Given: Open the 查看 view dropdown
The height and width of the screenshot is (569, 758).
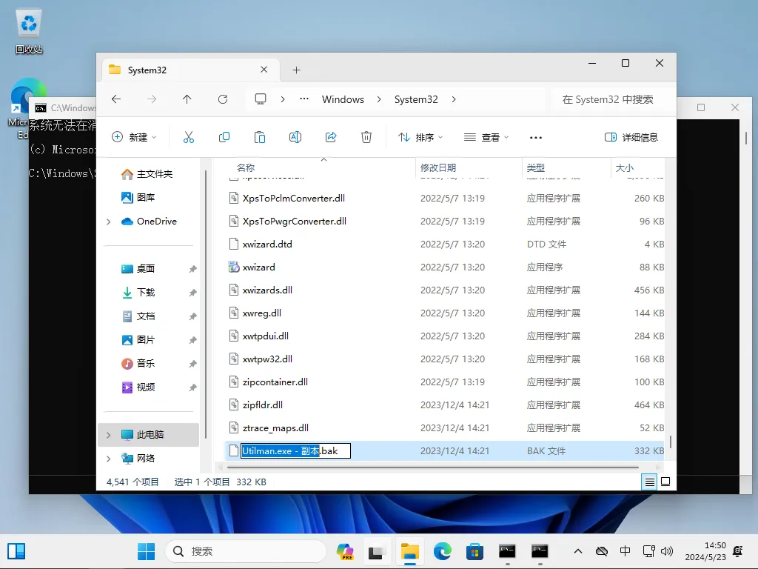Looking at the screenshot, I should pos(486,137).
